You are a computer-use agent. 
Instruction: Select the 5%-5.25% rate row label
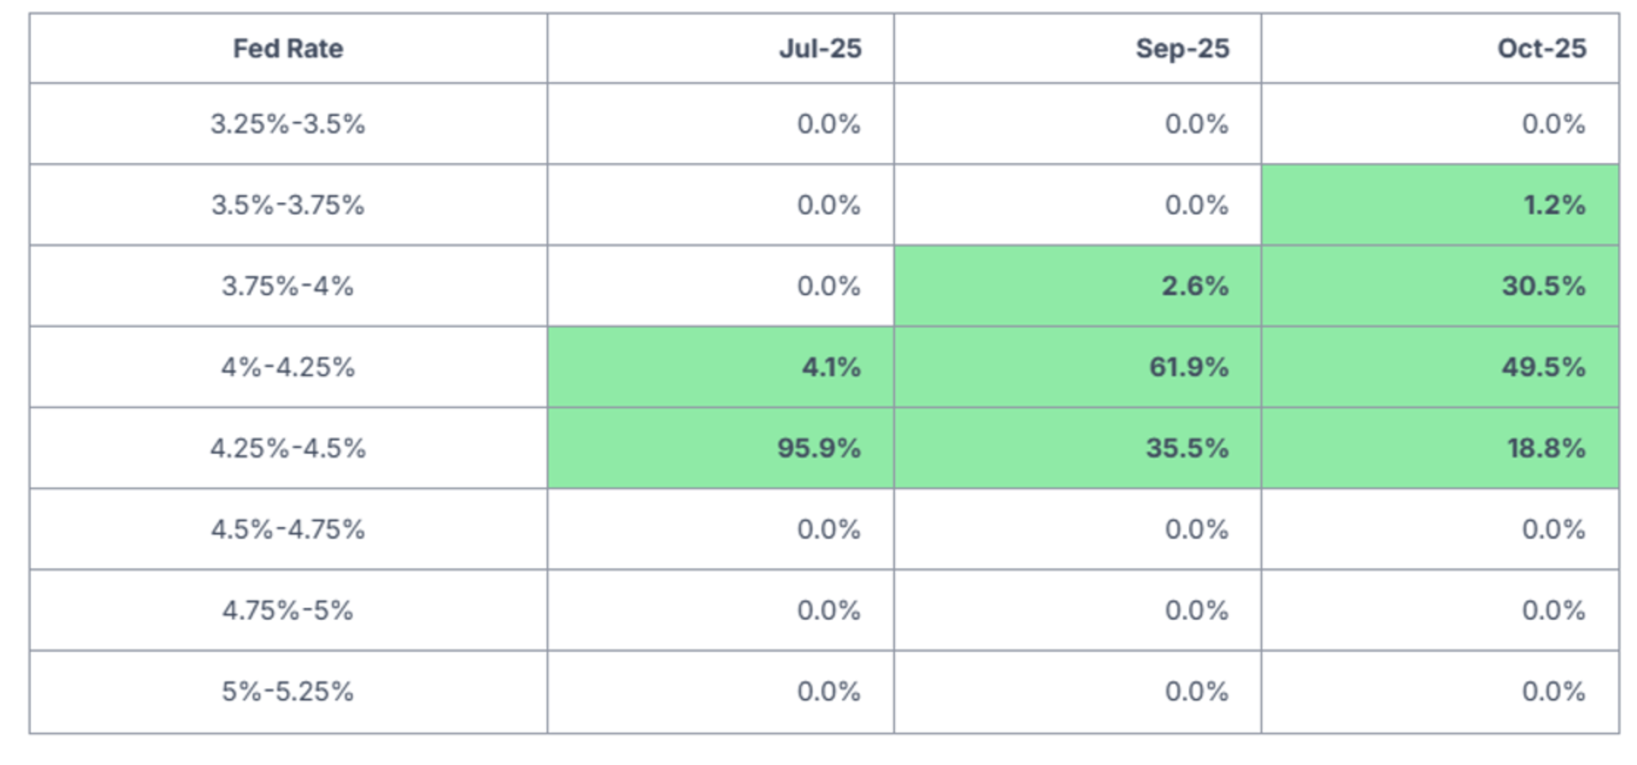click(x=288, y=691)
